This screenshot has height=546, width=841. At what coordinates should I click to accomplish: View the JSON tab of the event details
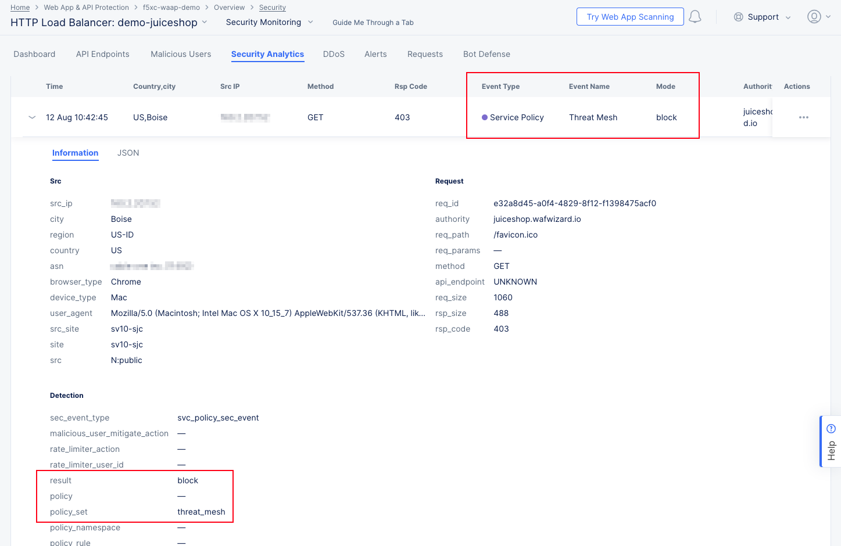click(128, 153)
